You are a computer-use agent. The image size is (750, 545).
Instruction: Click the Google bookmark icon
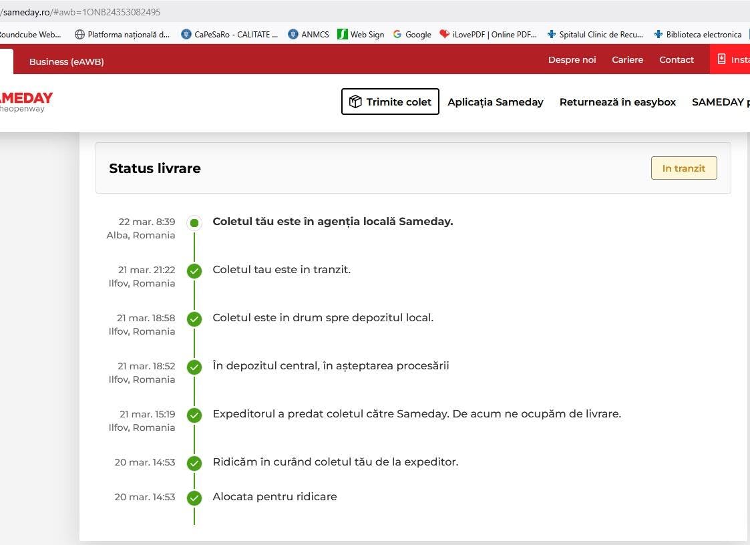(397, 34)
